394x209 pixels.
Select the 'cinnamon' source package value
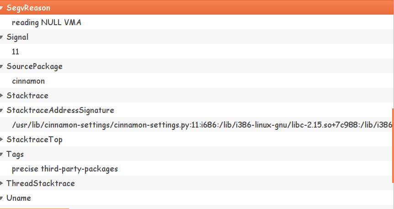(x=28, y=81)
